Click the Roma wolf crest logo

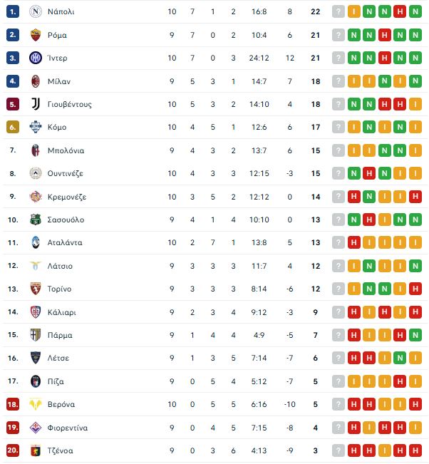36,35
